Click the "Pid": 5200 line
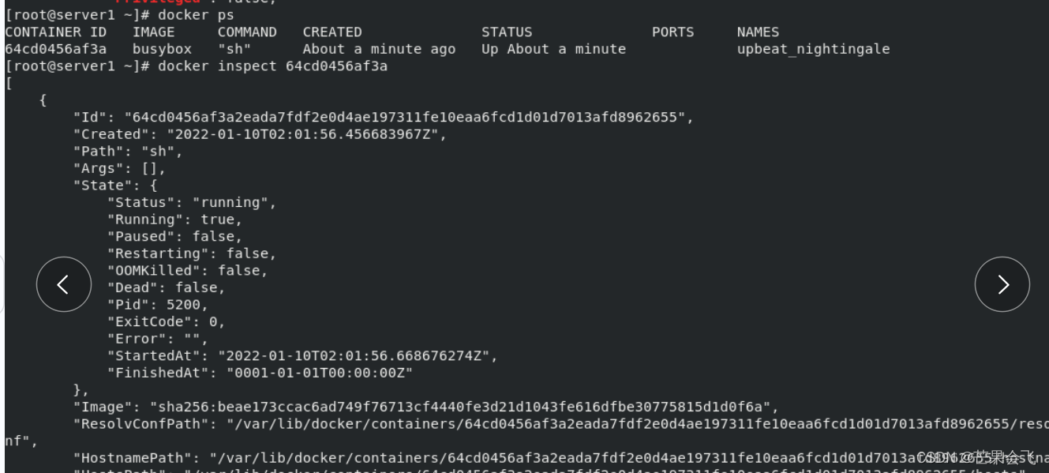Viewport: 1049px width, 473px height. coord(158,305)
